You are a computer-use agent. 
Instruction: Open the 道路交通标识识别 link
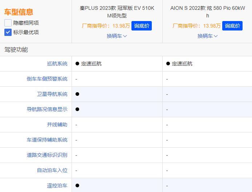click(x=47, y=155)
